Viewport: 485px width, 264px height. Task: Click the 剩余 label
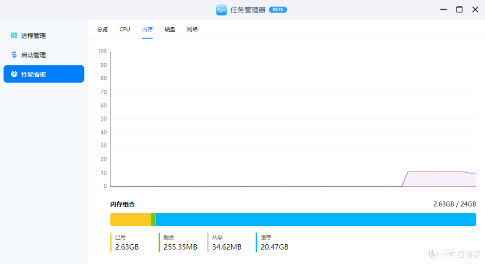pos(169,238)
